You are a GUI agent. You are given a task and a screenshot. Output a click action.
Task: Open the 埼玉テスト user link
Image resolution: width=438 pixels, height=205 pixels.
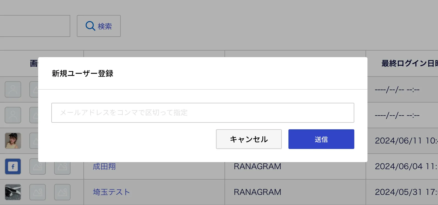tap(111, 192)
